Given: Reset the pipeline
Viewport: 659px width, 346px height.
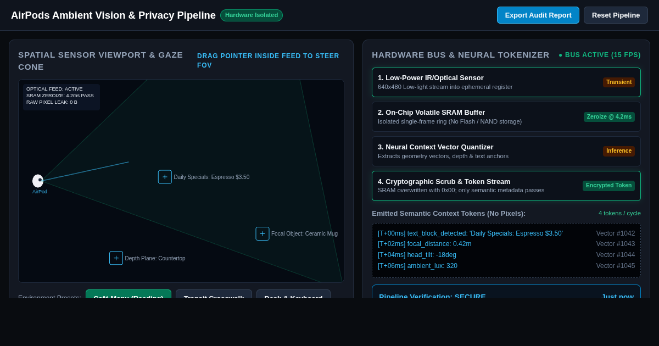Looking at the screenshot, I should tap(616, 15).
